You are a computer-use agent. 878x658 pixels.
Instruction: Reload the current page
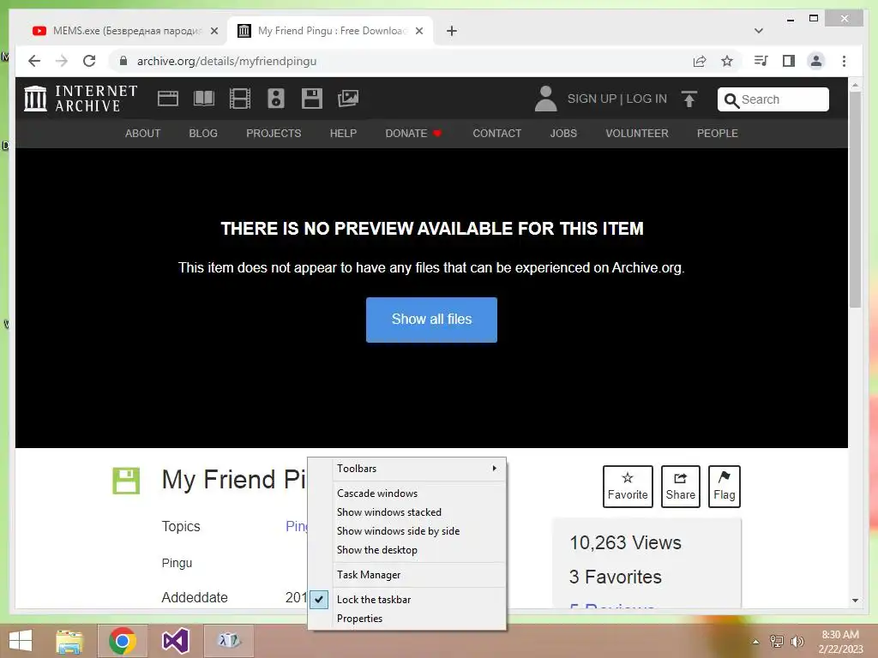pos(89,61)
